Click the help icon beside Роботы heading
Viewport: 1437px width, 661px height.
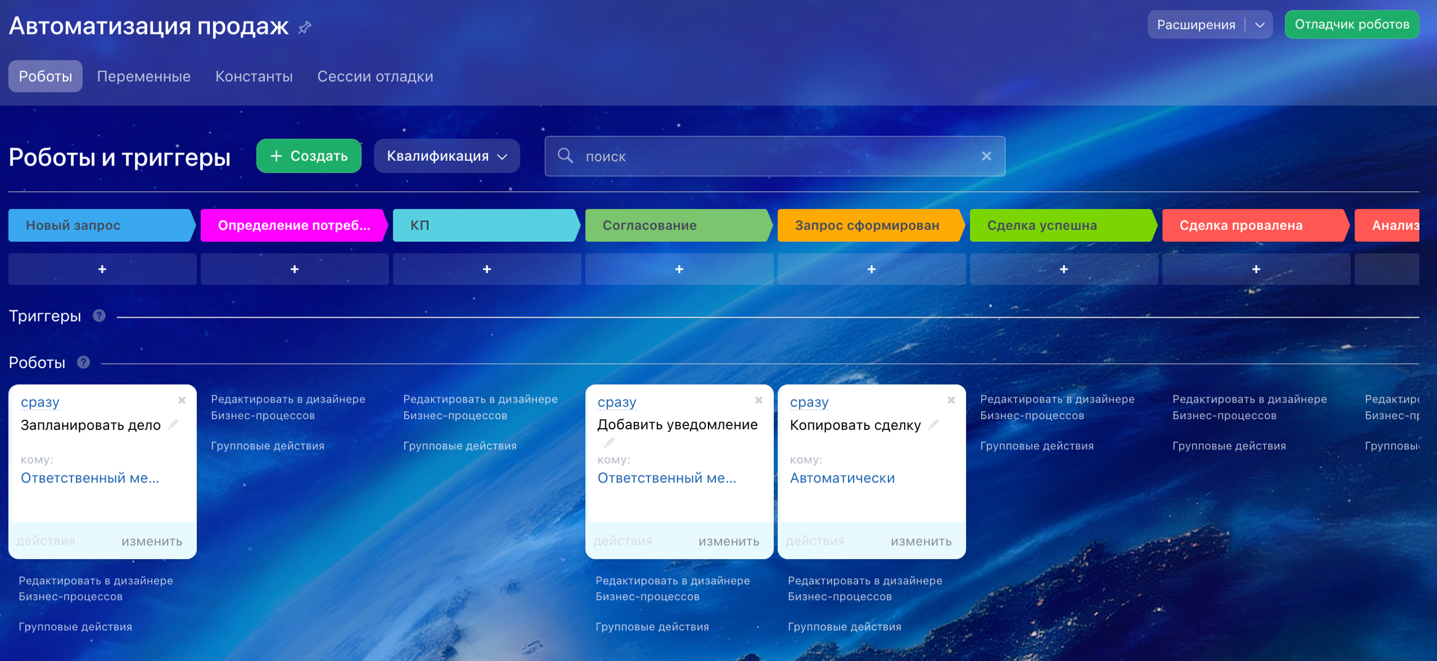coord(83,362)
